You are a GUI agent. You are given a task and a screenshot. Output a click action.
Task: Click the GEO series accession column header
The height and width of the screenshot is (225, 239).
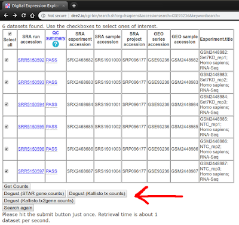coord(159,39)
